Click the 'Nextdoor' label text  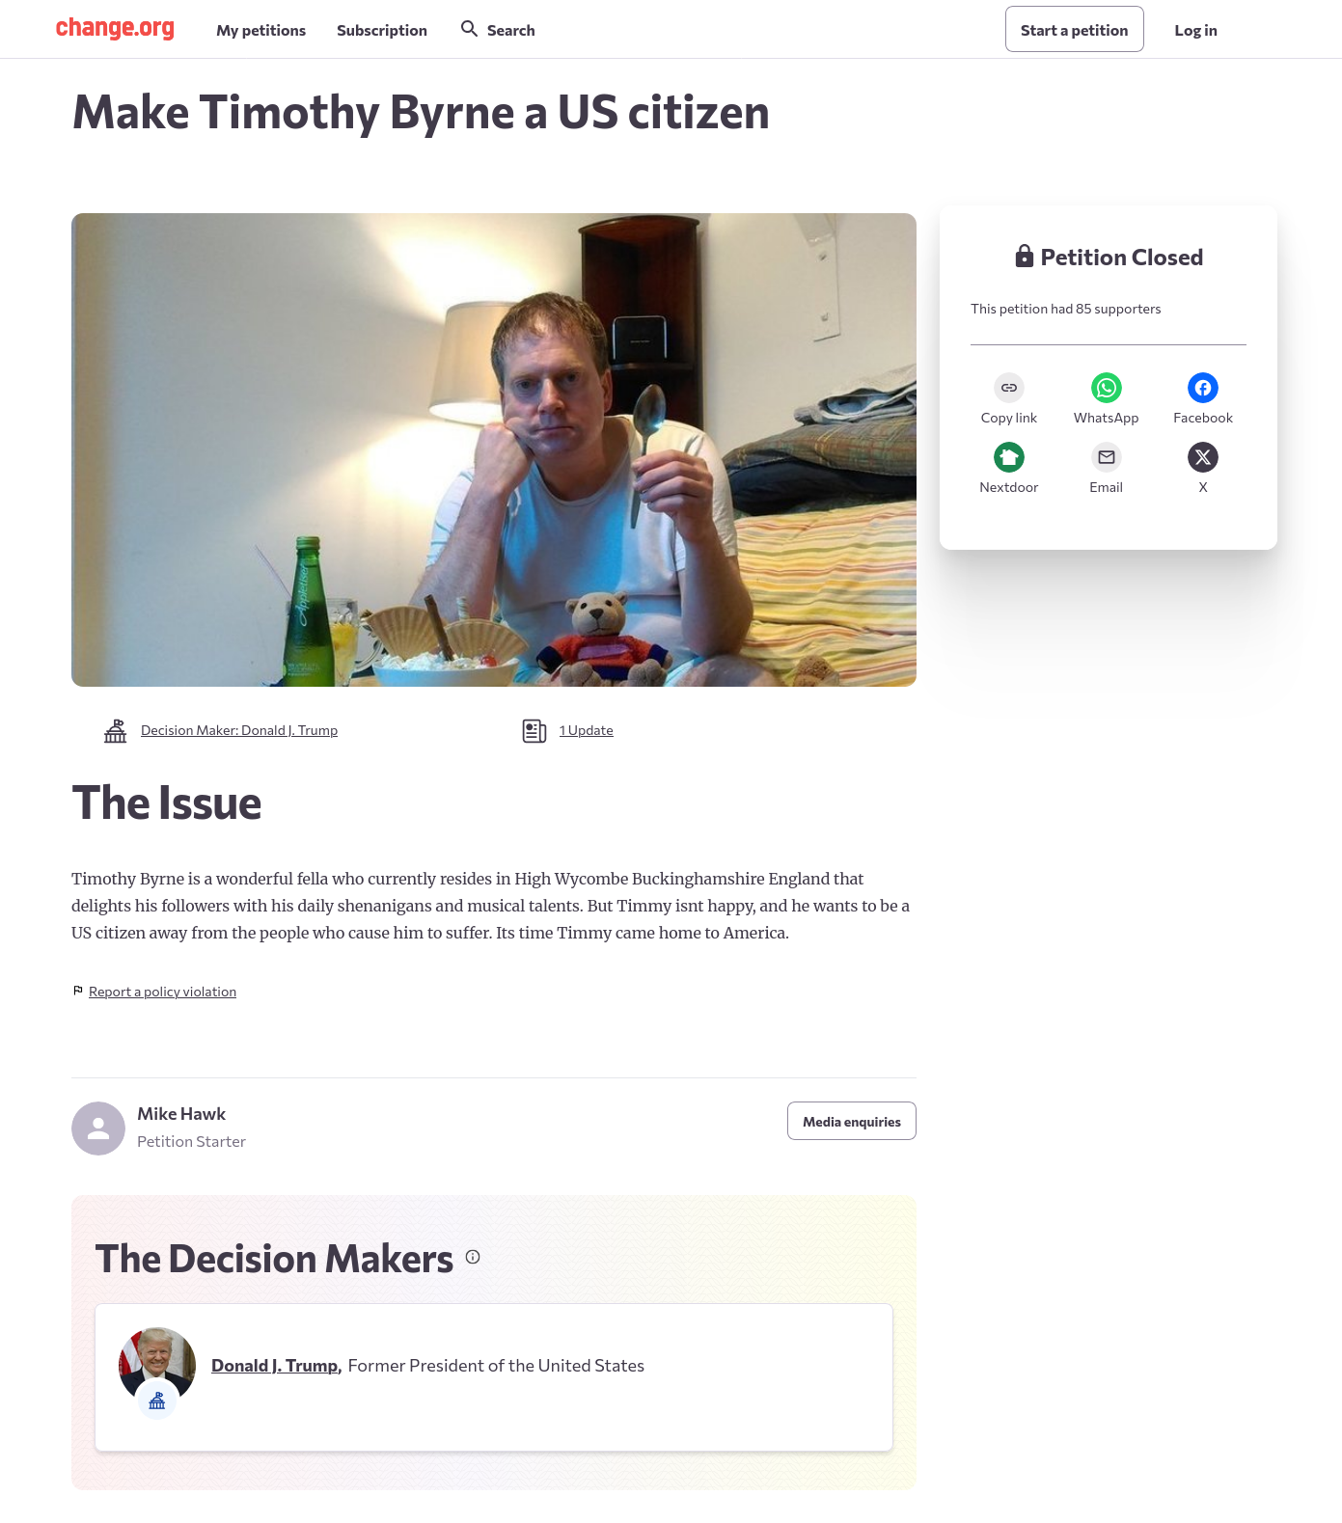click(1009, 487)
